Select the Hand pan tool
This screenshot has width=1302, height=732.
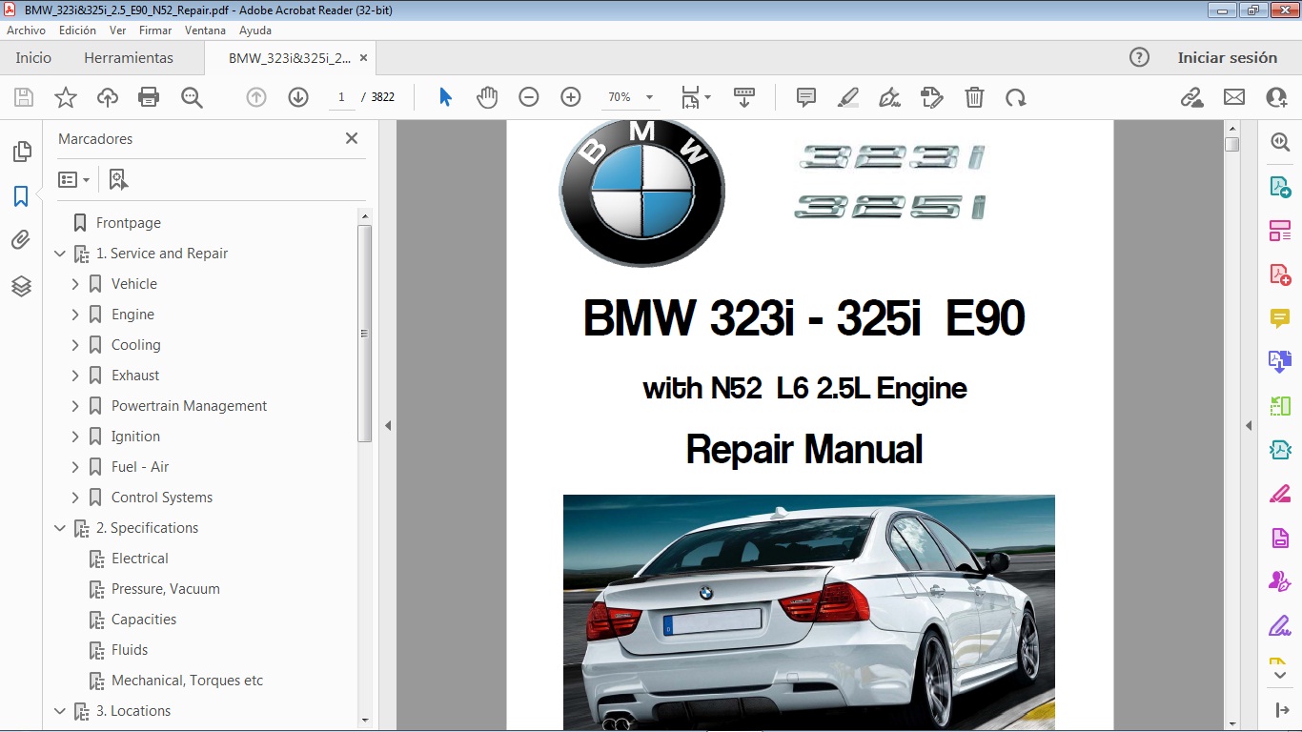coord(487,97)
